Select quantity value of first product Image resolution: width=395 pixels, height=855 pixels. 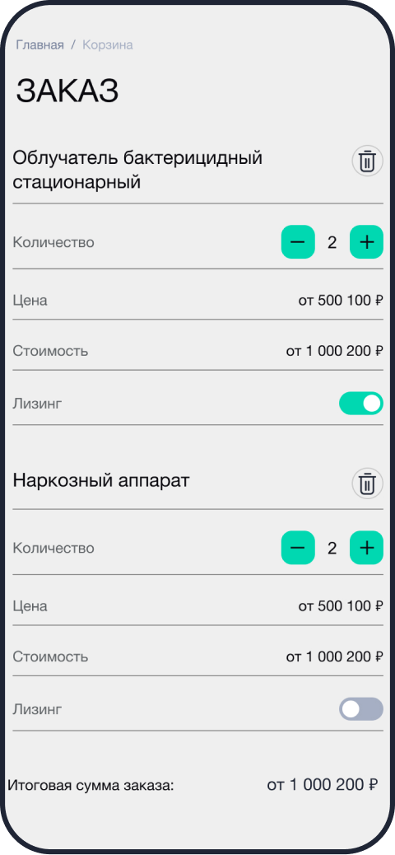coord(332,242)
